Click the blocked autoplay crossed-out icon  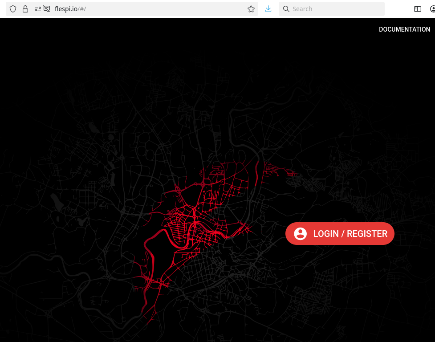pyautogui.click(x=47, y=9)
